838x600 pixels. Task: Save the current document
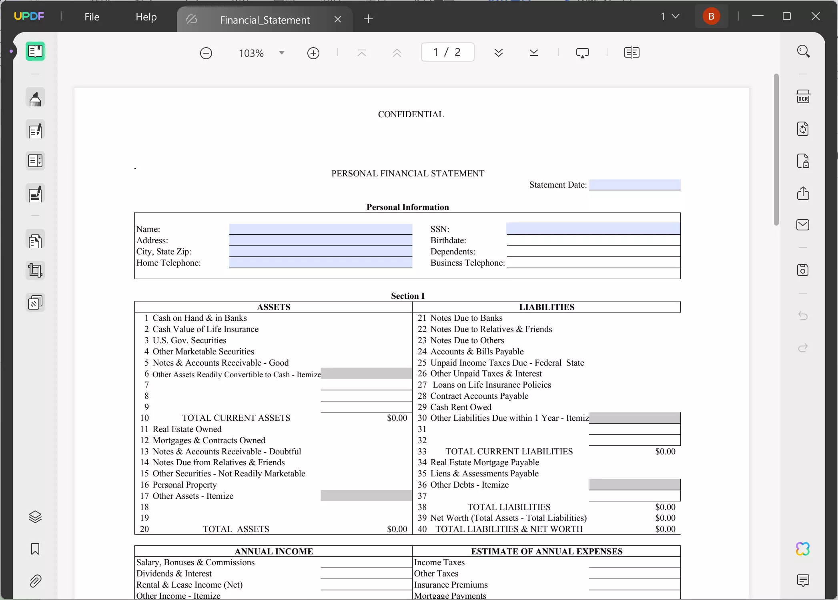tap(803, 270)
